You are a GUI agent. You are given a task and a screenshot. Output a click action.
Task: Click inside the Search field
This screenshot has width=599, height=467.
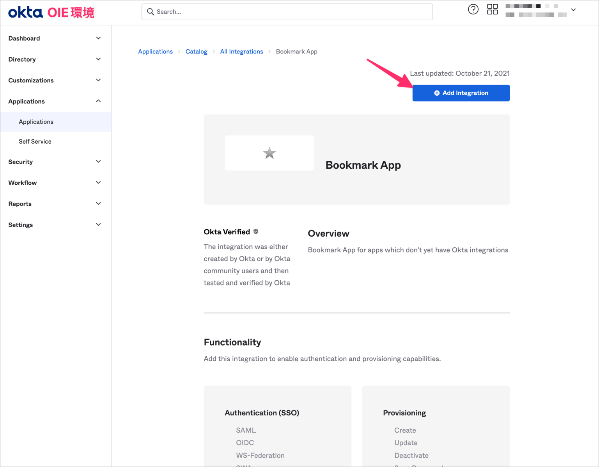point(287,12)
